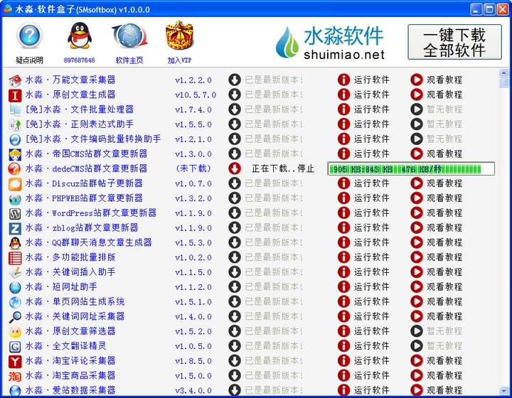
Task: Select 水淼·关键词插入助手 entry
Action: pyautogui.click(x=70, y=272)
